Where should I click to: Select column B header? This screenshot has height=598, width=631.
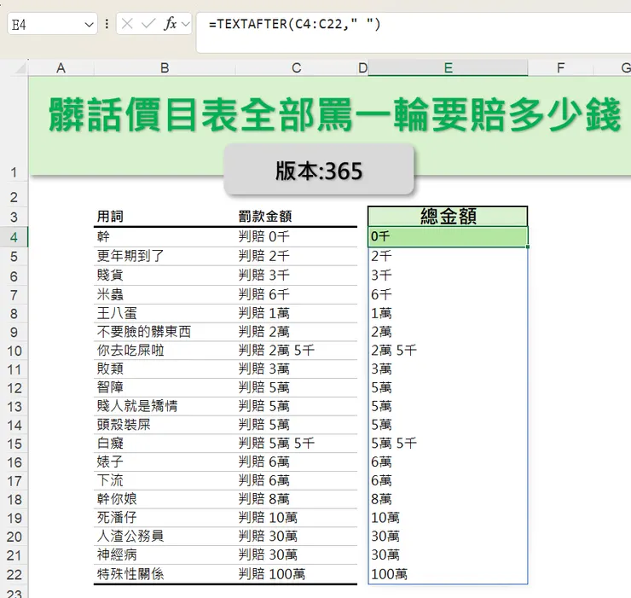click(165, 67)
